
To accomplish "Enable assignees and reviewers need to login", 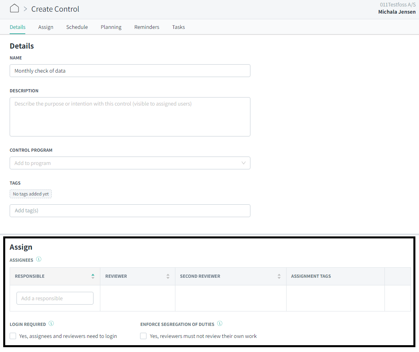I will (12, 336).
